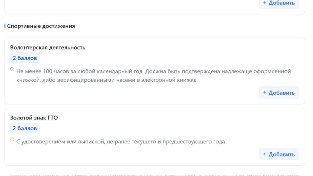Image resolution: width=313 pixels, height=176 pixels.
Task: Click the plus icon in the ГТО Добавить button
Action: tap(264, 154)
